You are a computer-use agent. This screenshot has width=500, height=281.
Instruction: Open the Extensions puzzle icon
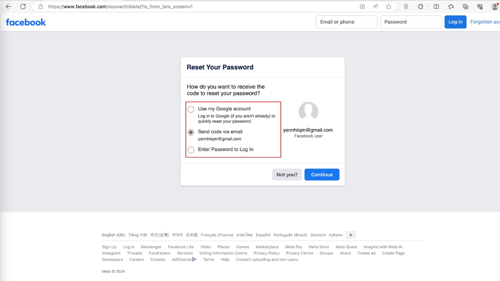(x=420, y=6)
